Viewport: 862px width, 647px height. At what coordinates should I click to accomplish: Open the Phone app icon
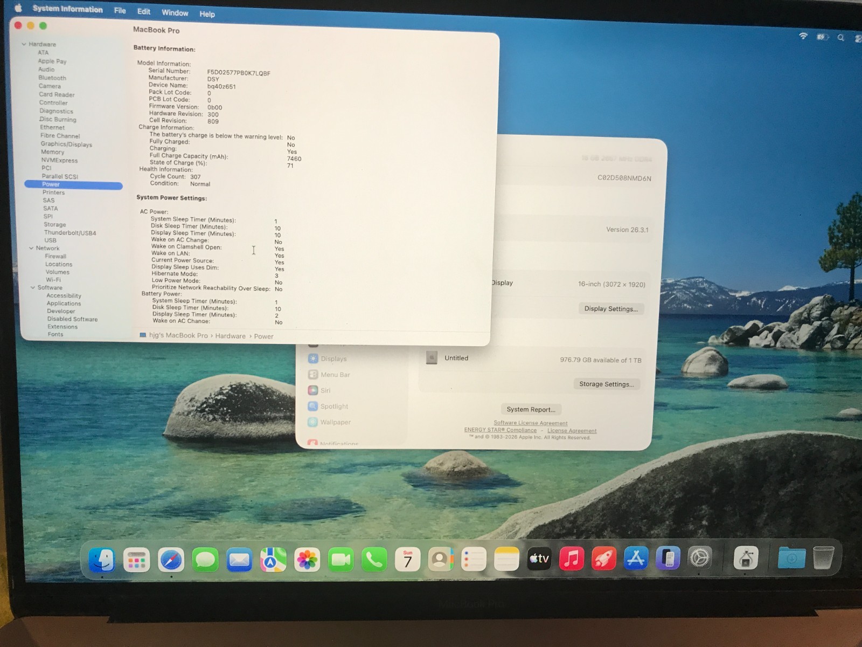pos(374,560)
